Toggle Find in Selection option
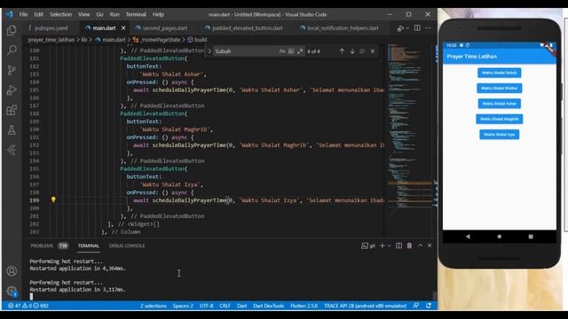The width and height of the screenshot is (568, 319). [362, 51]
